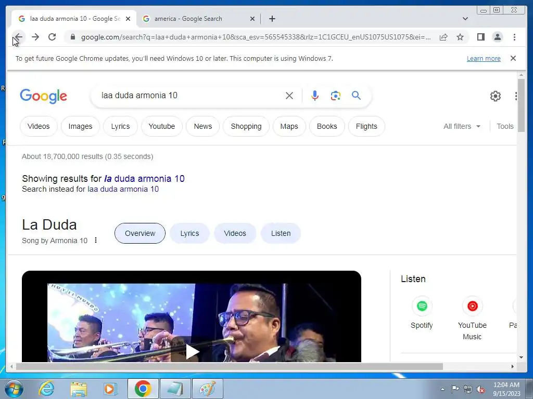Click the horizontal scrollbar thumb
This screenshot has height=399, width=533.
(230, 366)
